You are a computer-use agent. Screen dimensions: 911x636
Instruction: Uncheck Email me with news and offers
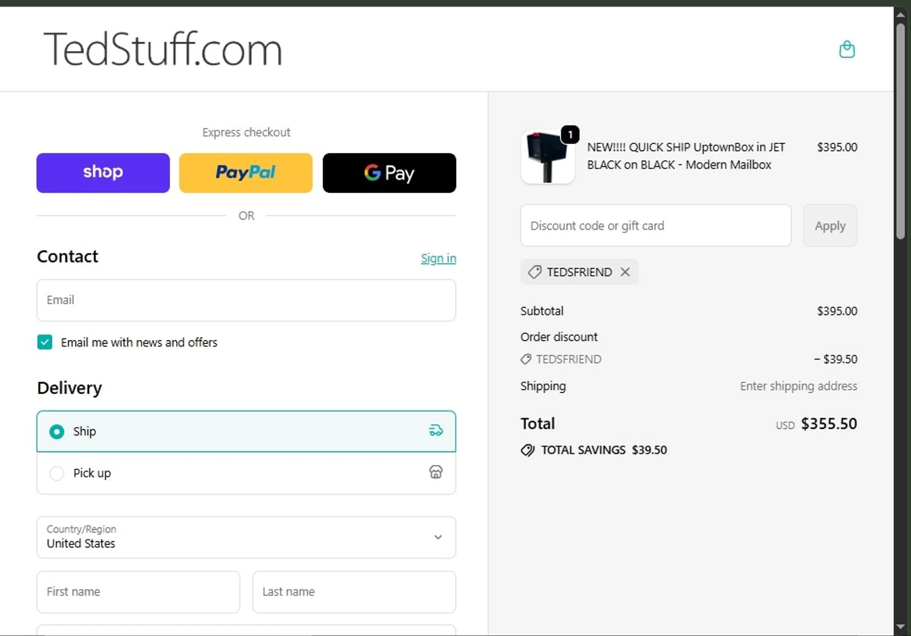coord(45,342)
